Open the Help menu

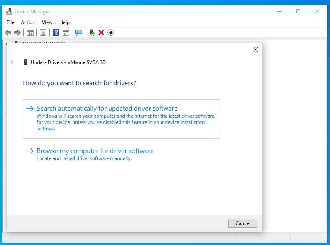tap(64, 22)
